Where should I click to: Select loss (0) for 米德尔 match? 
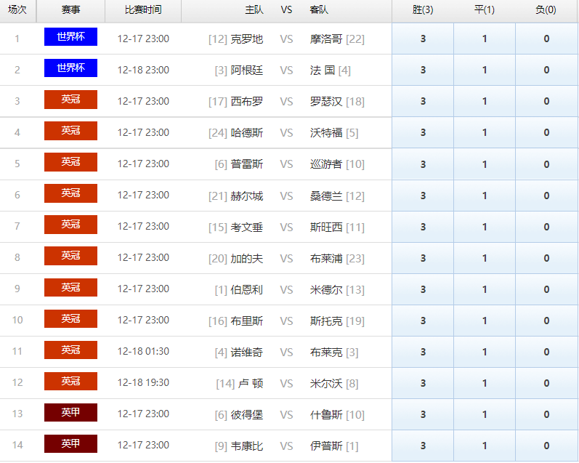[x=546, y=289]
